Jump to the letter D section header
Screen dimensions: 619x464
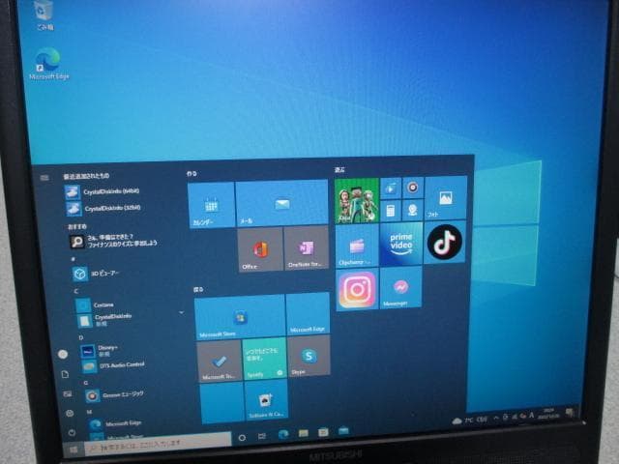coord(81,338)
